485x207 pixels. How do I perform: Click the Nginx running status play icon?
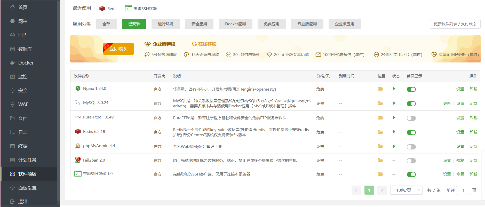pos(394,89)
